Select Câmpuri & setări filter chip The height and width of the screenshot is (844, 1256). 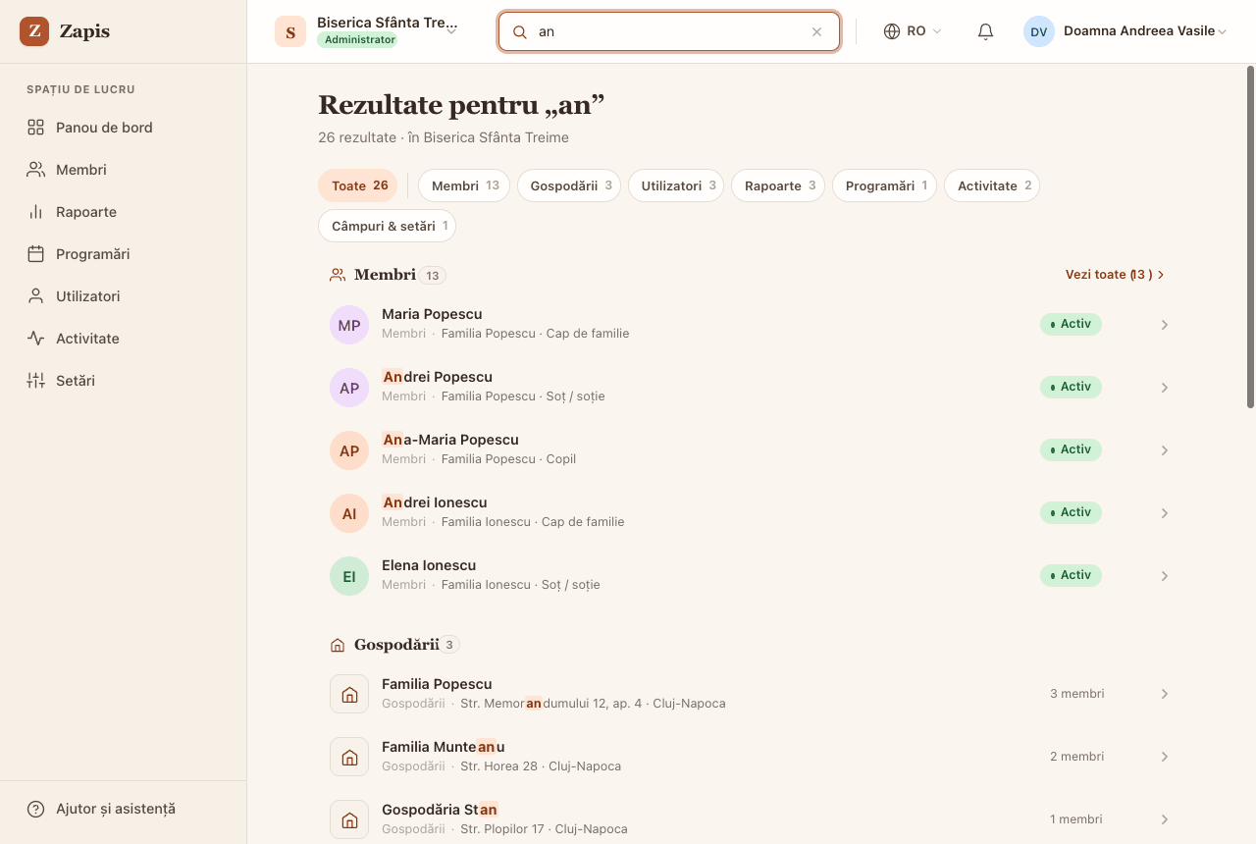[387, 226]
